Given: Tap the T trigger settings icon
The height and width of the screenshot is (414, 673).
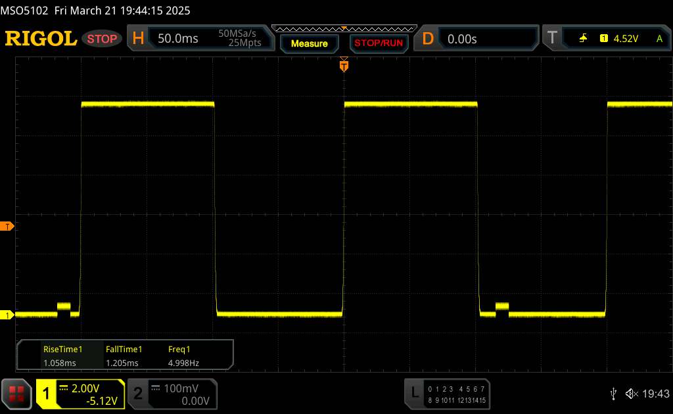Looking at the screenshot, I should [551, 39].
